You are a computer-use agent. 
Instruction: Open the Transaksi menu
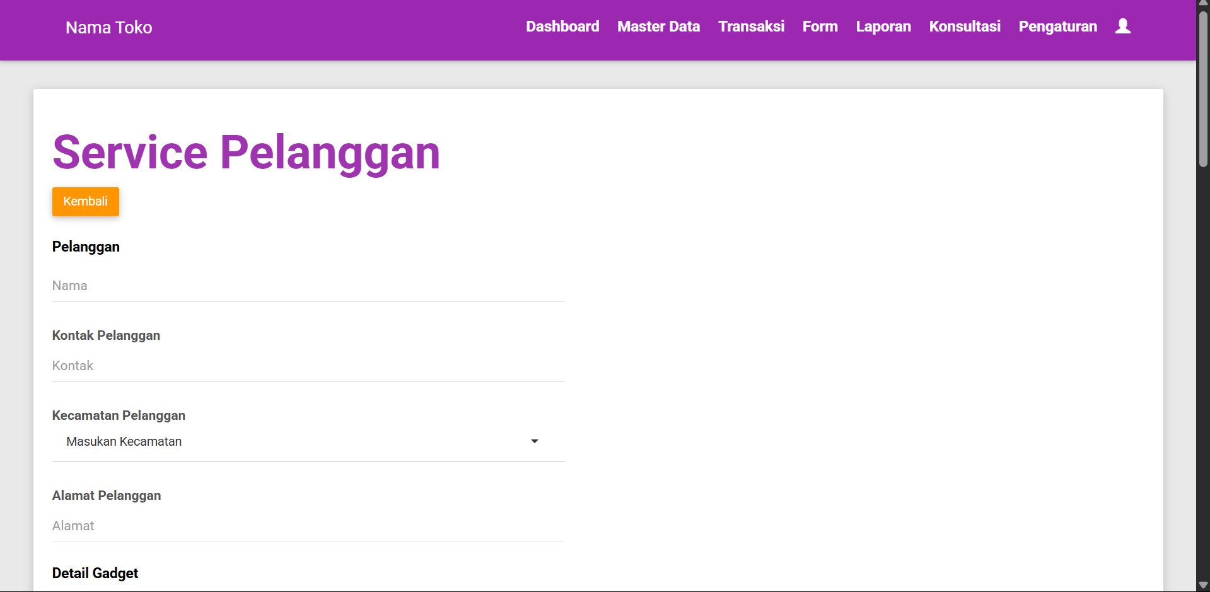tap(751, 26)
